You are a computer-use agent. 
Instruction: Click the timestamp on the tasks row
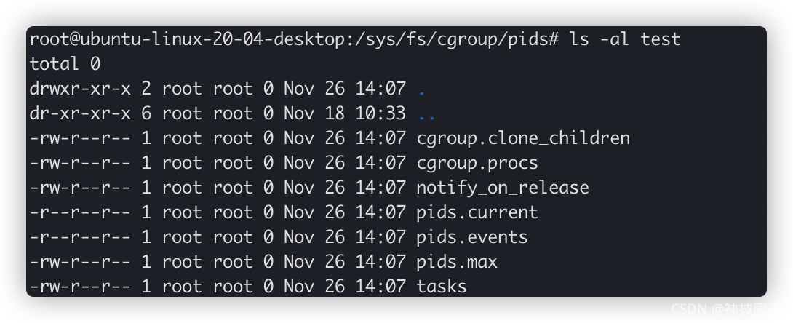pos(344,287)
